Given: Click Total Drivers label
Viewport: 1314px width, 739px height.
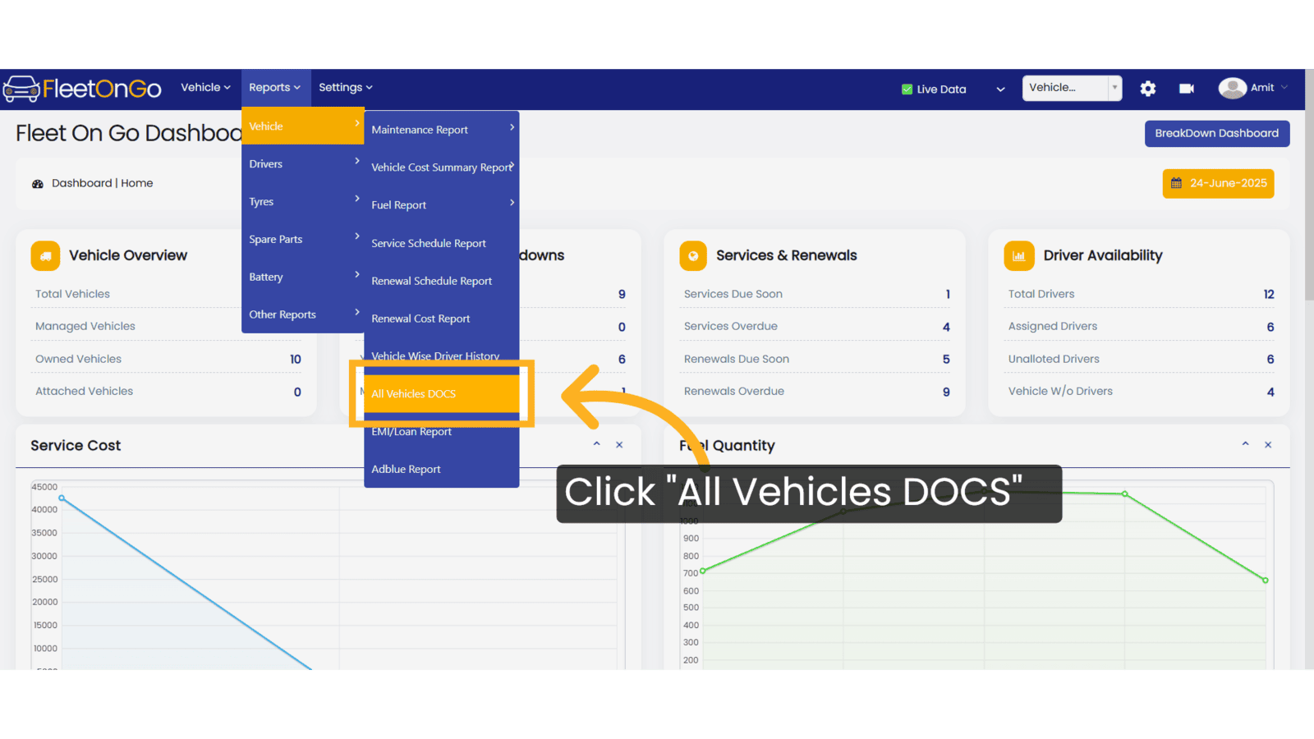Looking at the screenshot, I should coord(1041,294).
